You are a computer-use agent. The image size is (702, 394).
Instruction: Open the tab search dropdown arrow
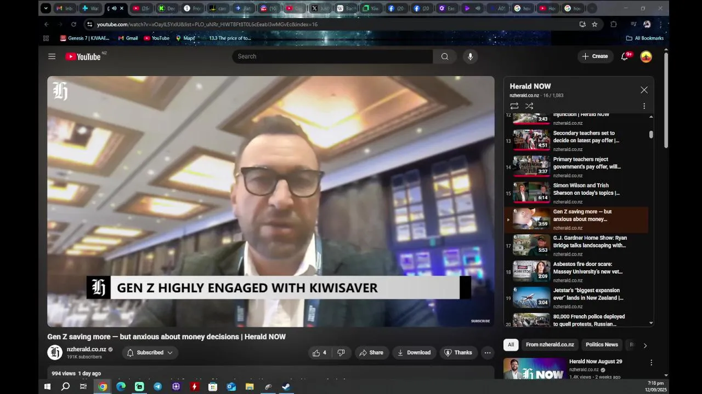pos(46,8)
